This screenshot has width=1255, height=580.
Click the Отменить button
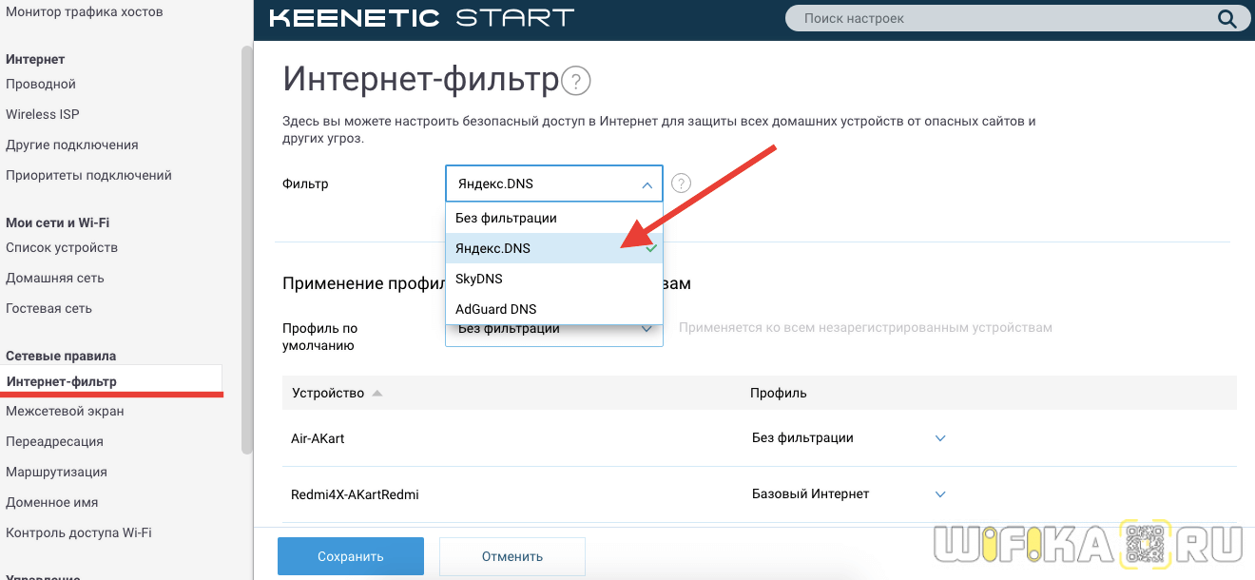pyautogui.click(x=512, y=556)
